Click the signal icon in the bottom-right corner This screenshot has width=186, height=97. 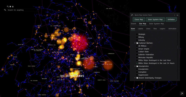(182, 94)
